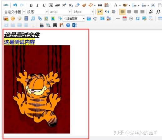162x140 pixels.
Task: Open the help question mark
Action: coord(68,25)
